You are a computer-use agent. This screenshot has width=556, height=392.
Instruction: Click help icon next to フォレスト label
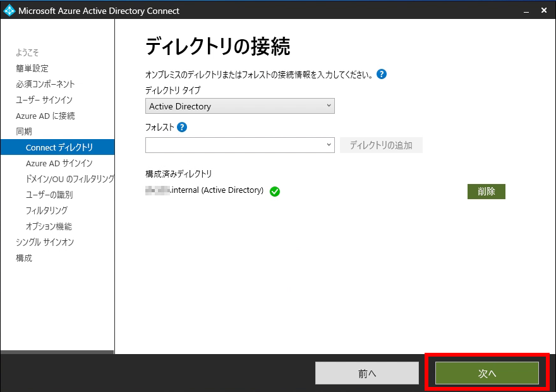(182, 127)
